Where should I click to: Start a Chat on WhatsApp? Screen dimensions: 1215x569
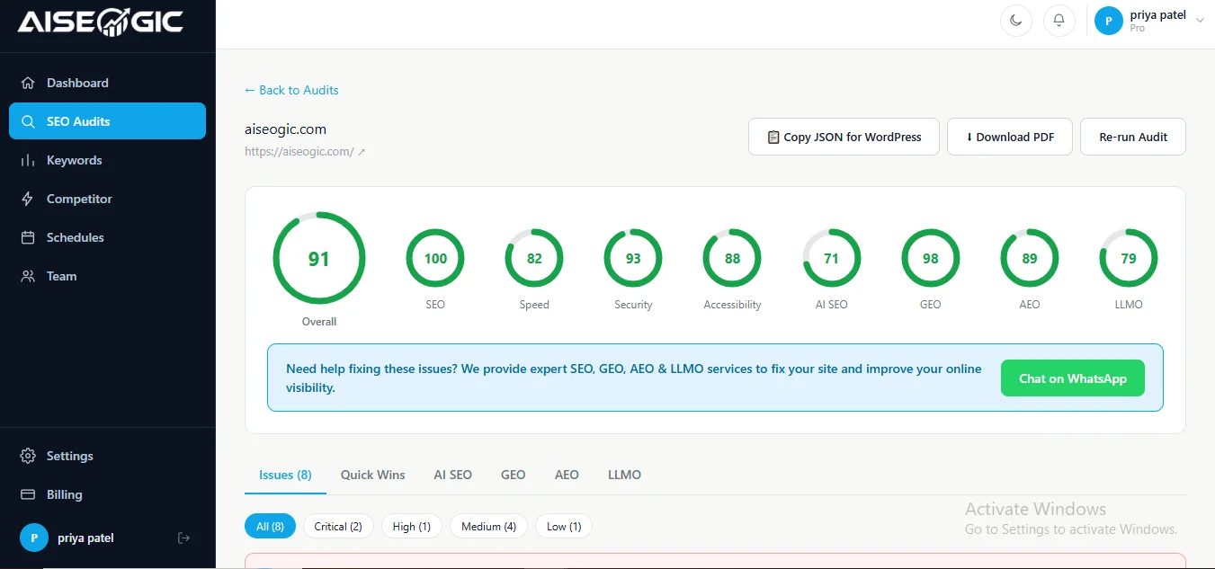click(1073, 378)
